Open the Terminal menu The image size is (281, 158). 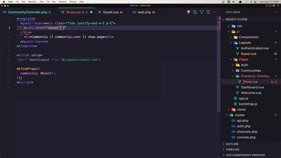click(x=62, y=2)
